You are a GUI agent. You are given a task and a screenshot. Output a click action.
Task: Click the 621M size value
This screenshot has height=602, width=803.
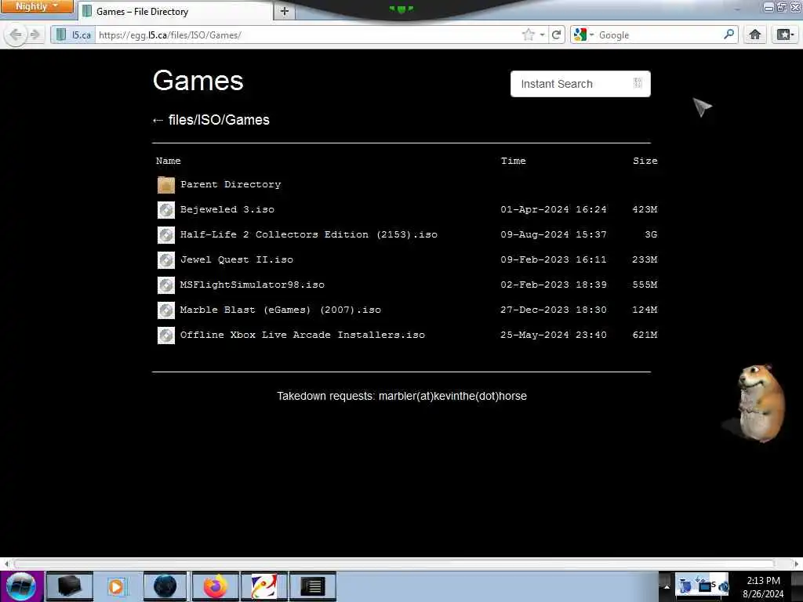pyautogui.click(x=645, y=335)
